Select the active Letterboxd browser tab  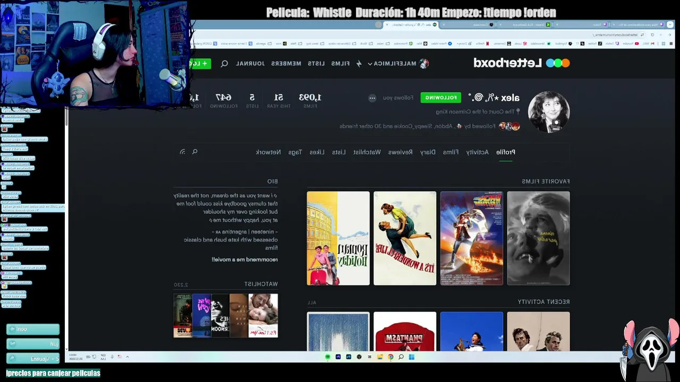click(x=410, y=24)
